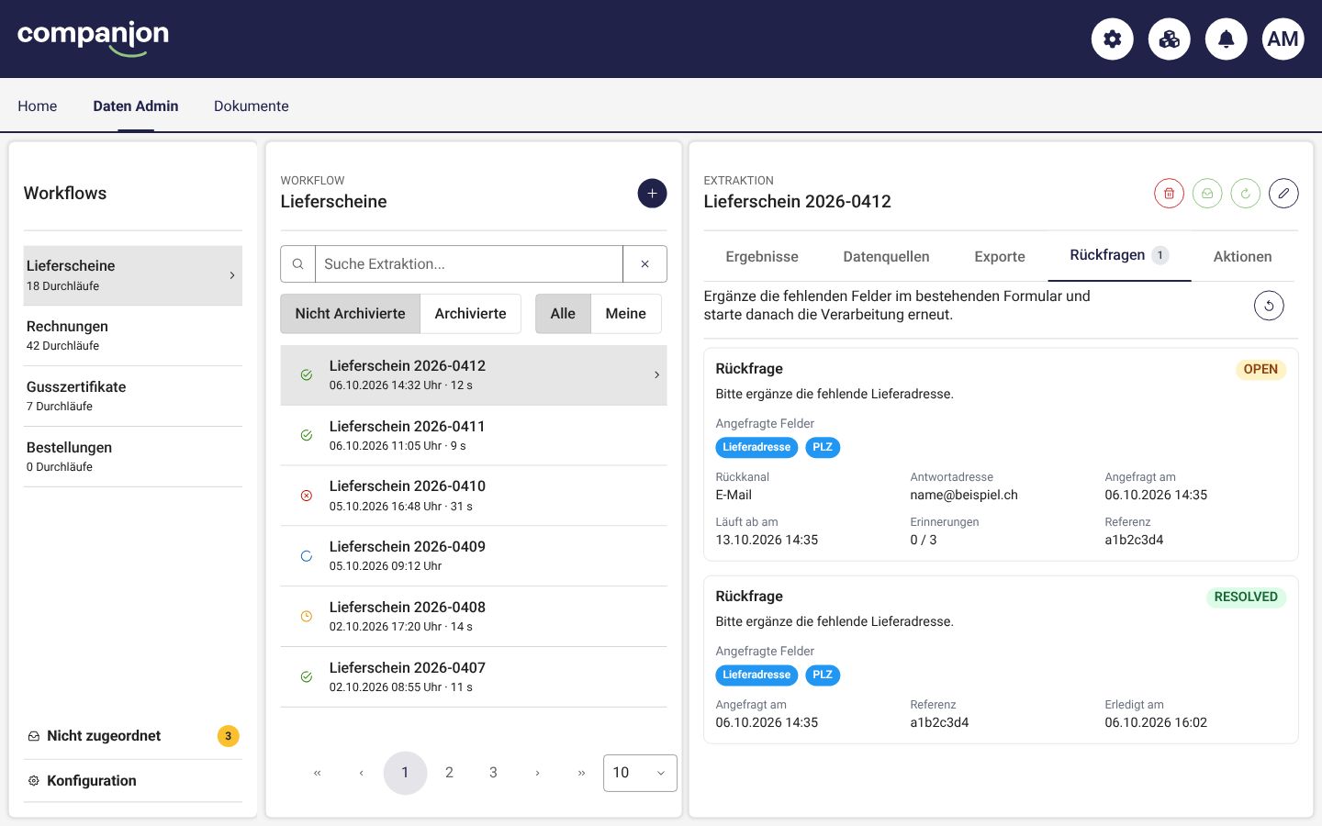
Task: Expand the Lieferscheine workflow chevron
Action: [232, 275]
